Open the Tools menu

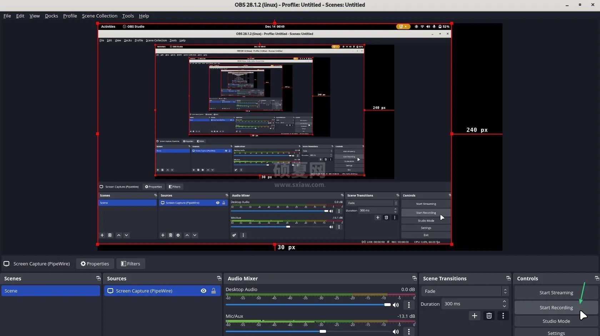pyautogui.click(x=128, y=16)
